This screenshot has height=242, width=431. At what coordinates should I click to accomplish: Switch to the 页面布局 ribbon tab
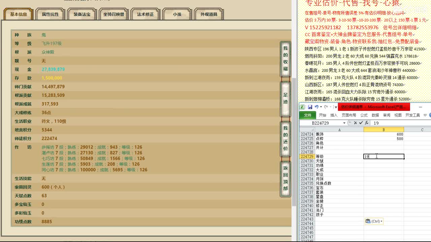click(349, 115)
